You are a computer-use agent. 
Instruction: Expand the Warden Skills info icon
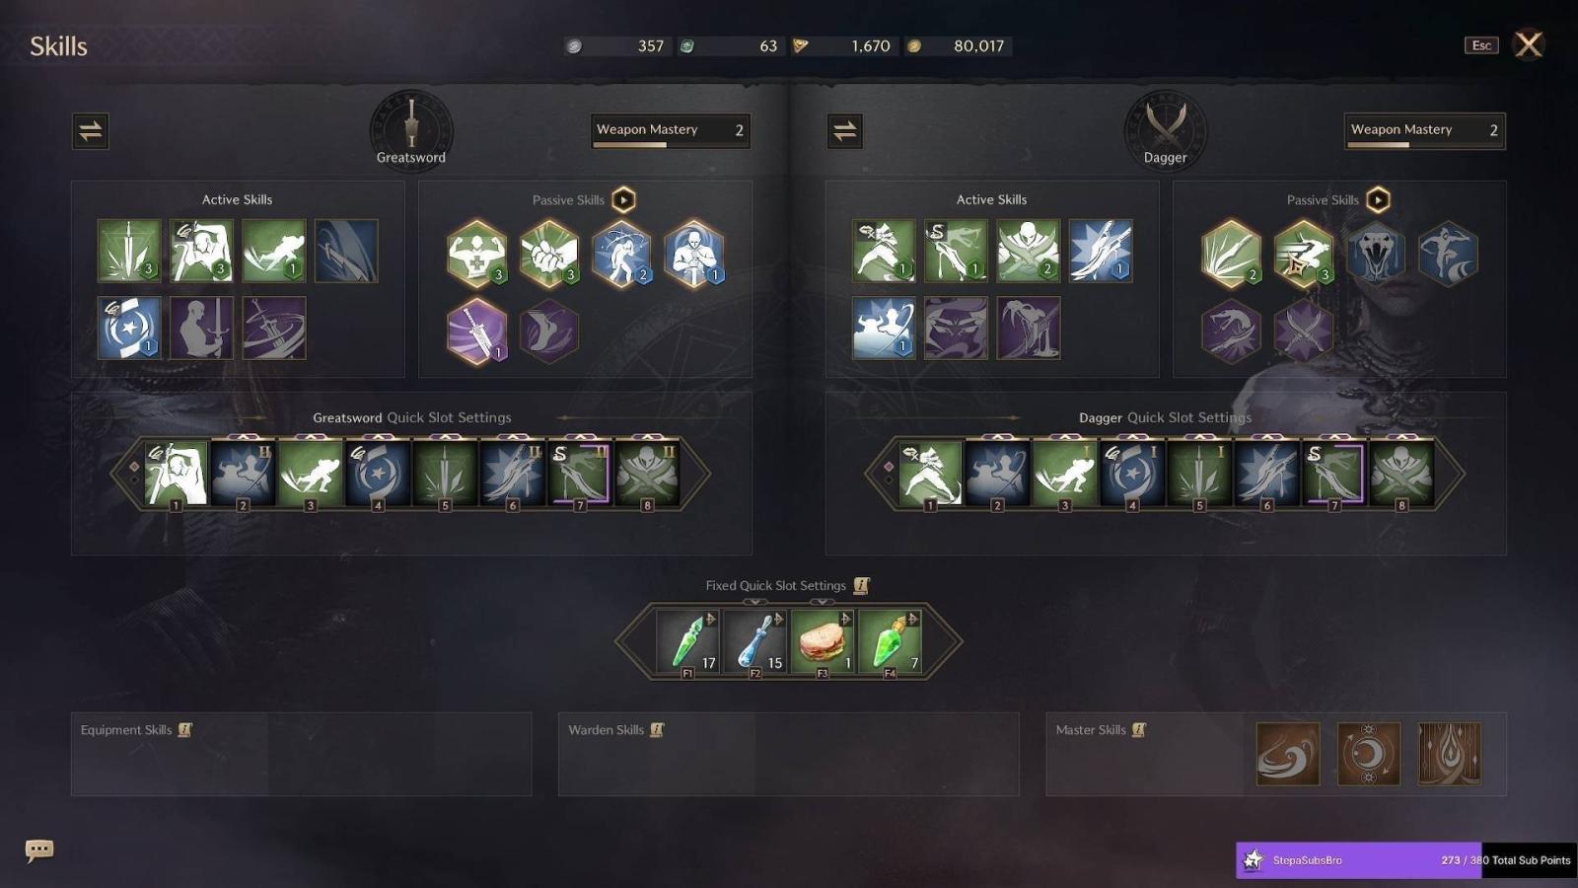(657, 730)
